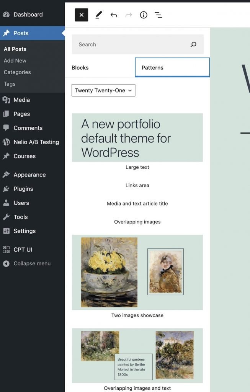This screenshot has width=250, height=392.
Task: Open the Twenty Twenty-One category dropdown
Action: pos(103,90)
